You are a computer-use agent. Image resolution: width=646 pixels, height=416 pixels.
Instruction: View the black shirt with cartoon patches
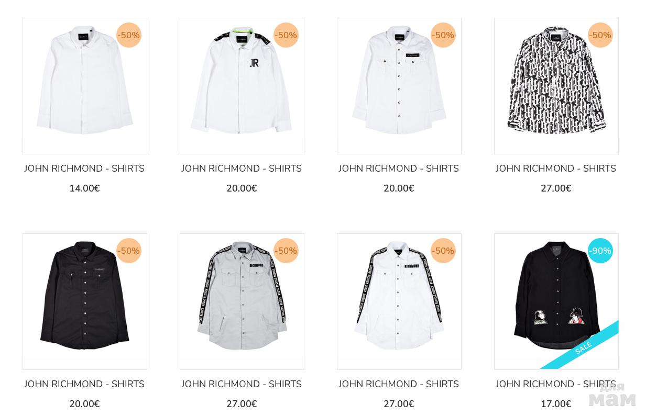(x=556, y=302)
